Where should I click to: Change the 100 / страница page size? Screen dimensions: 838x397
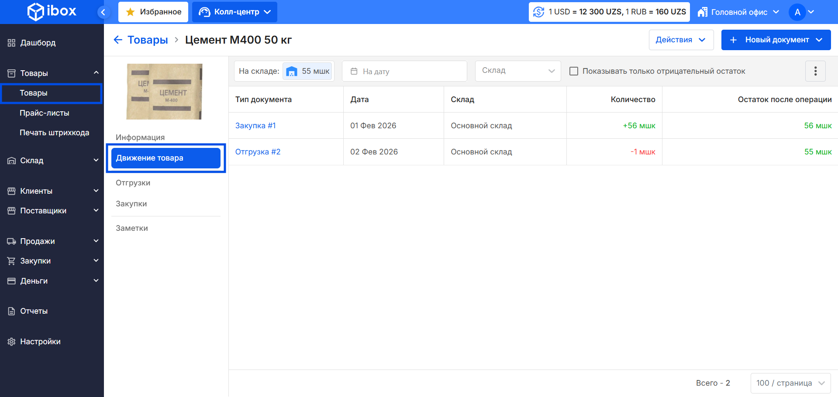[790, 383]
